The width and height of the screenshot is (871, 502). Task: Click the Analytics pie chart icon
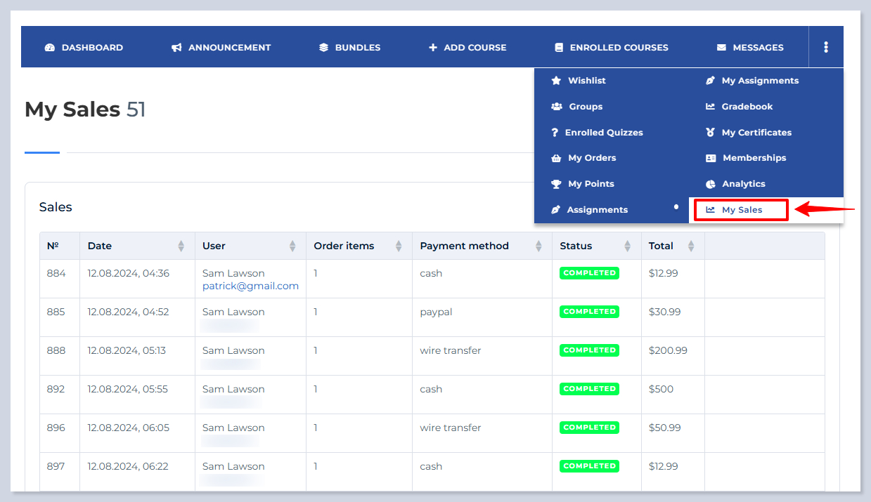[x=711, y=184]
